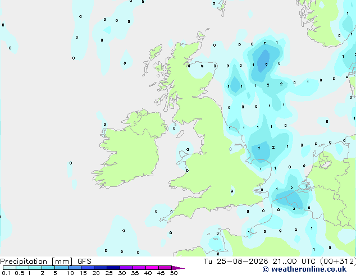Screen dimensions: 356x275
Task: Click the 0.1–0.5 mm legend color swatch
Action: 10,268
